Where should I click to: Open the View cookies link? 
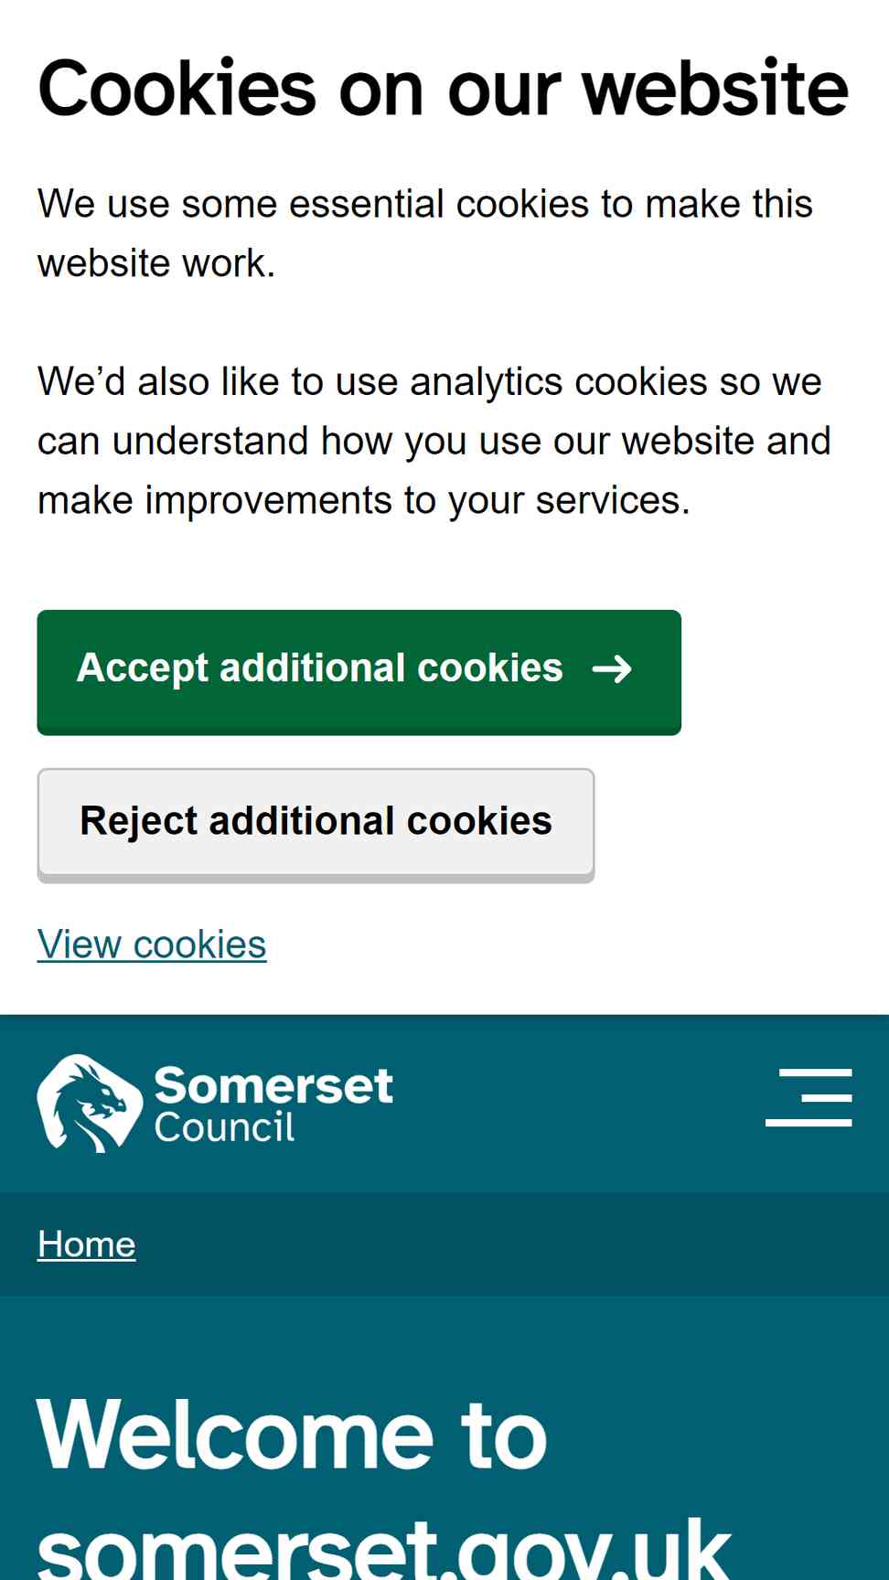(x=152, y=945)
